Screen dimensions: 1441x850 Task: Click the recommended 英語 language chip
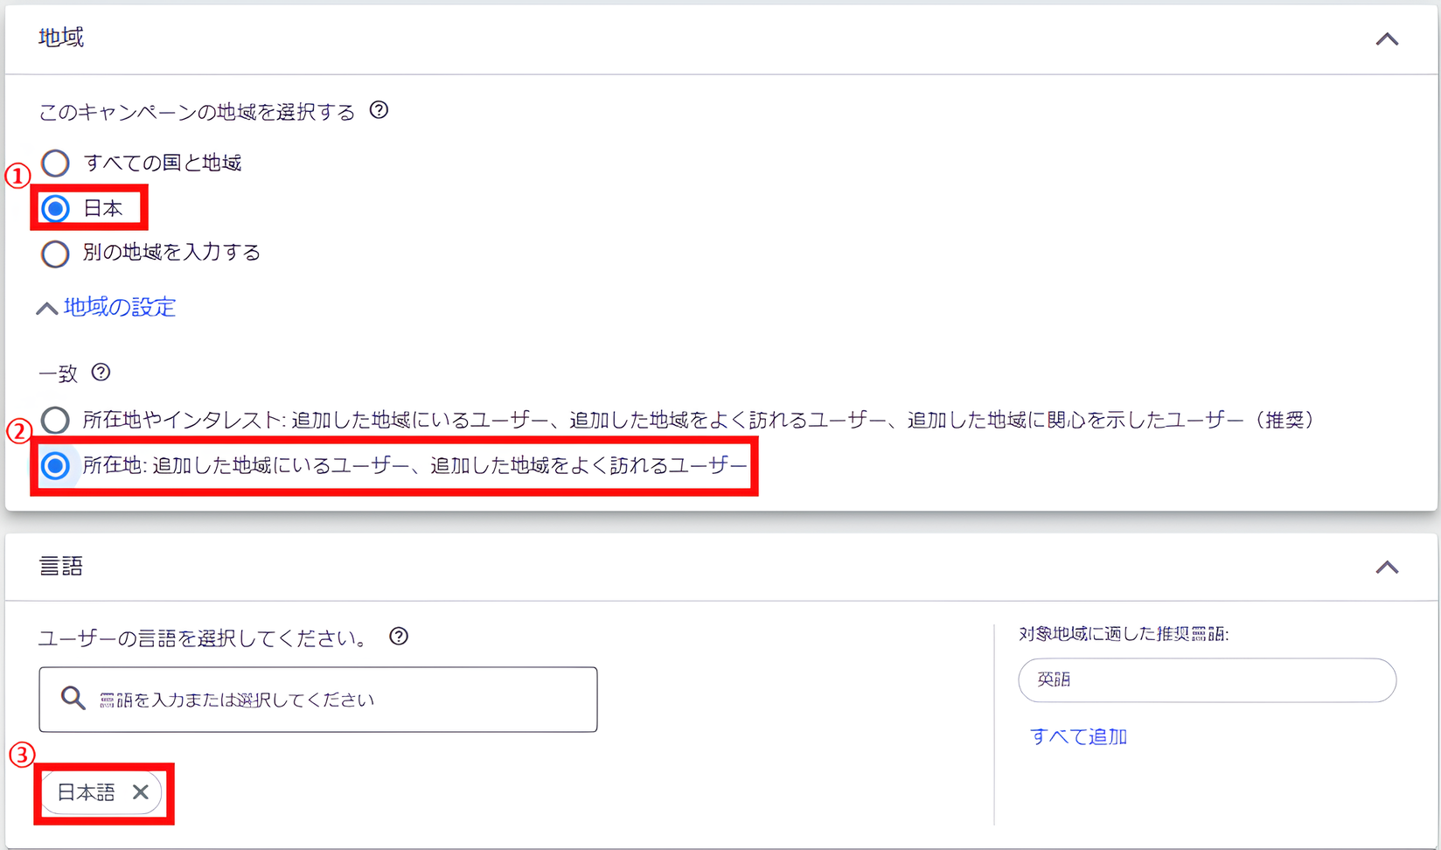click(1207, 680)
